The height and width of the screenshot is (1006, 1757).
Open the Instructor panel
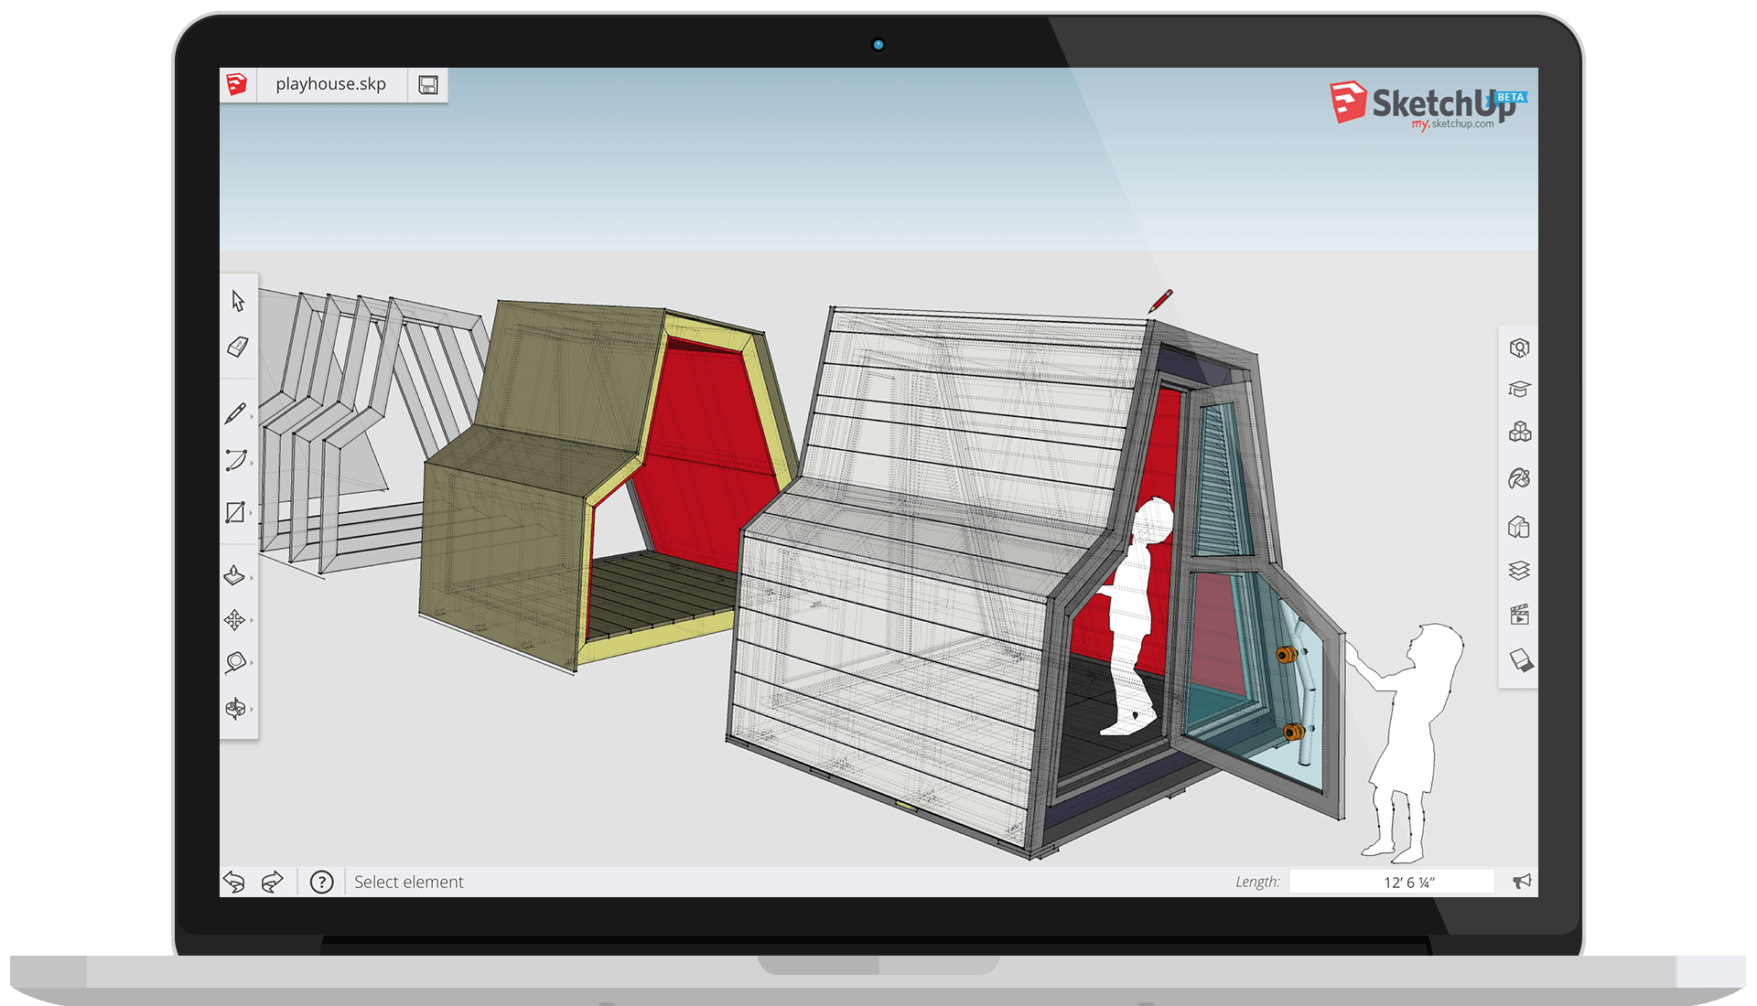click(1519, 390)
